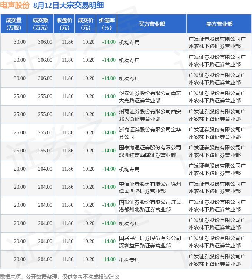The height and width of the screenshot is (280, 252).
Task: Click the 30.00 volume in the first row
Action: [20, 42]
